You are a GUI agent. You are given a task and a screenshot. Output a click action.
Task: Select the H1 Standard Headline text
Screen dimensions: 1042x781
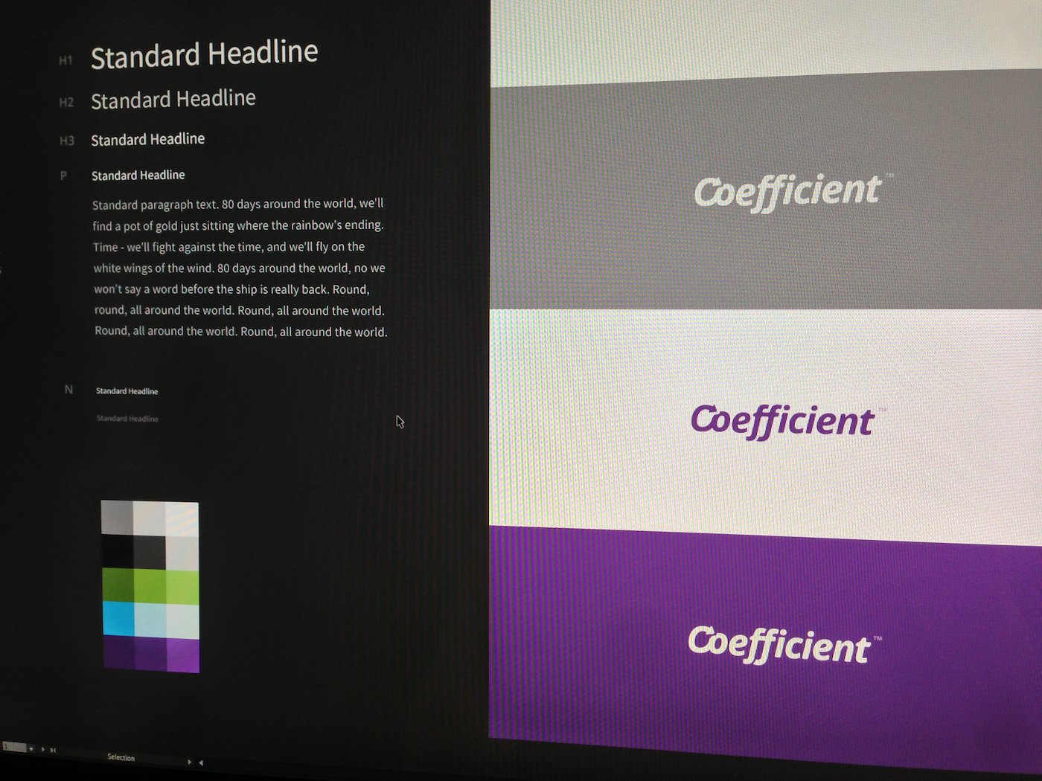tap(205, 54)
